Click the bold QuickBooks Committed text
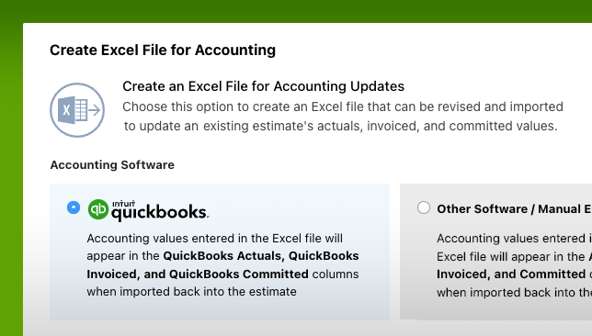Image resolution: width=592 pixels, height=336 pixels. pos(239,274)
